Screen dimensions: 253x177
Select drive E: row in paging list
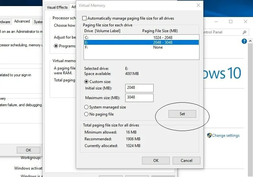[141, 42]
